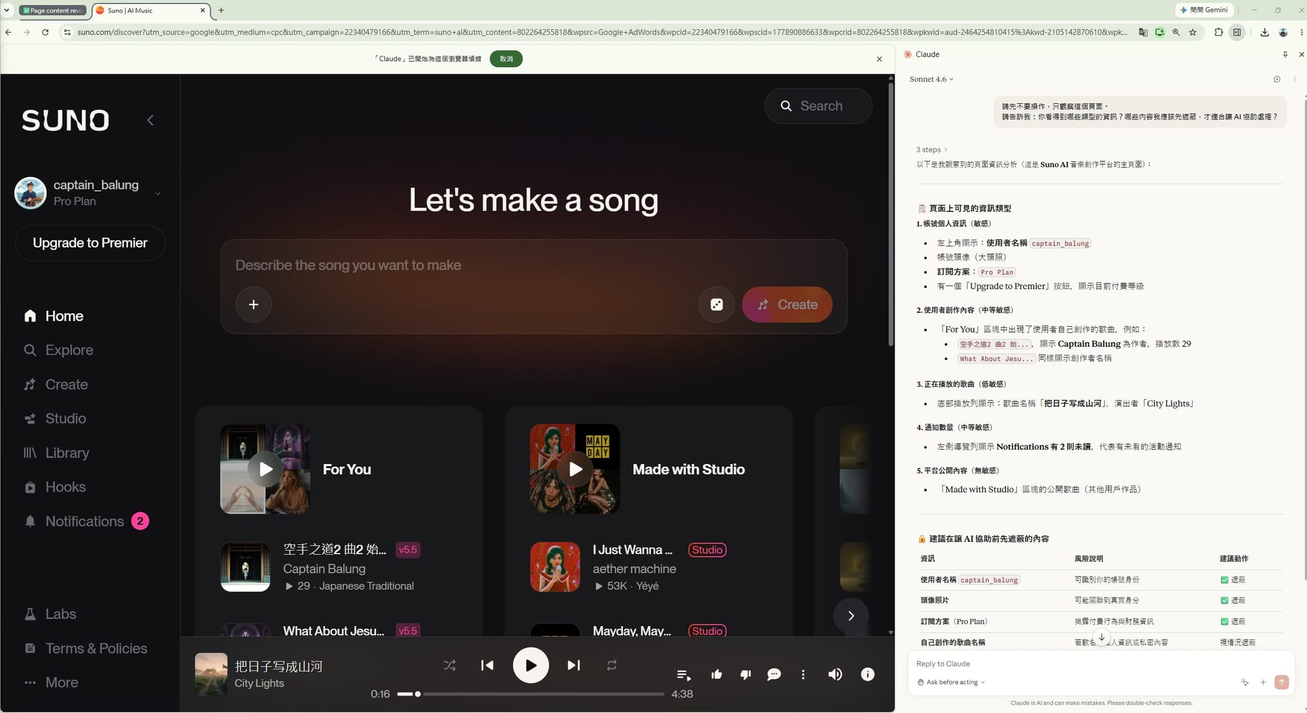Expand the 3 steps details
1307x713 pixels.
pyautogui.click(x=932, y=150)
